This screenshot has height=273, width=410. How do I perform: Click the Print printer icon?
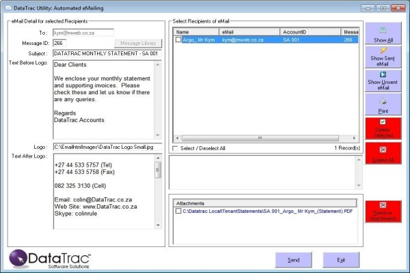[383, 102]
